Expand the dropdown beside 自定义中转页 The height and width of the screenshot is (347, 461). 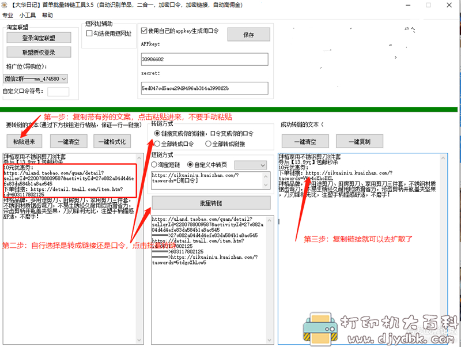click(x=251, y=165)
